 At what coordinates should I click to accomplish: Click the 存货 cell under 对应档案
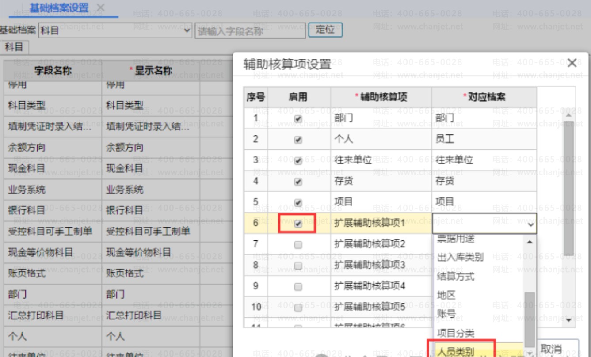(x=484, y=181)
